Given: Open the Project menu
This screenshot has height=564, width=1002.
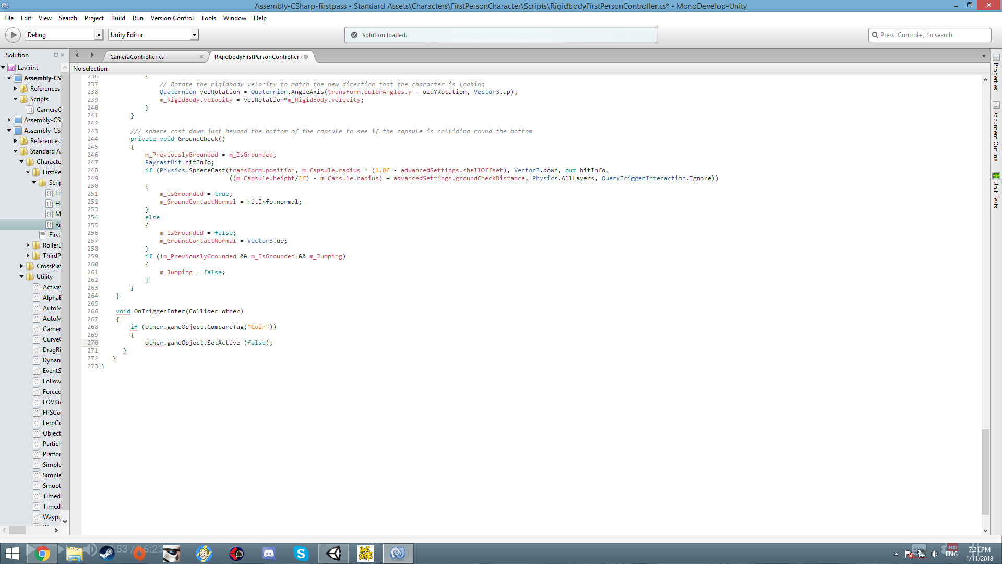Looking at the screenshot, I should [x=94, y=18].
